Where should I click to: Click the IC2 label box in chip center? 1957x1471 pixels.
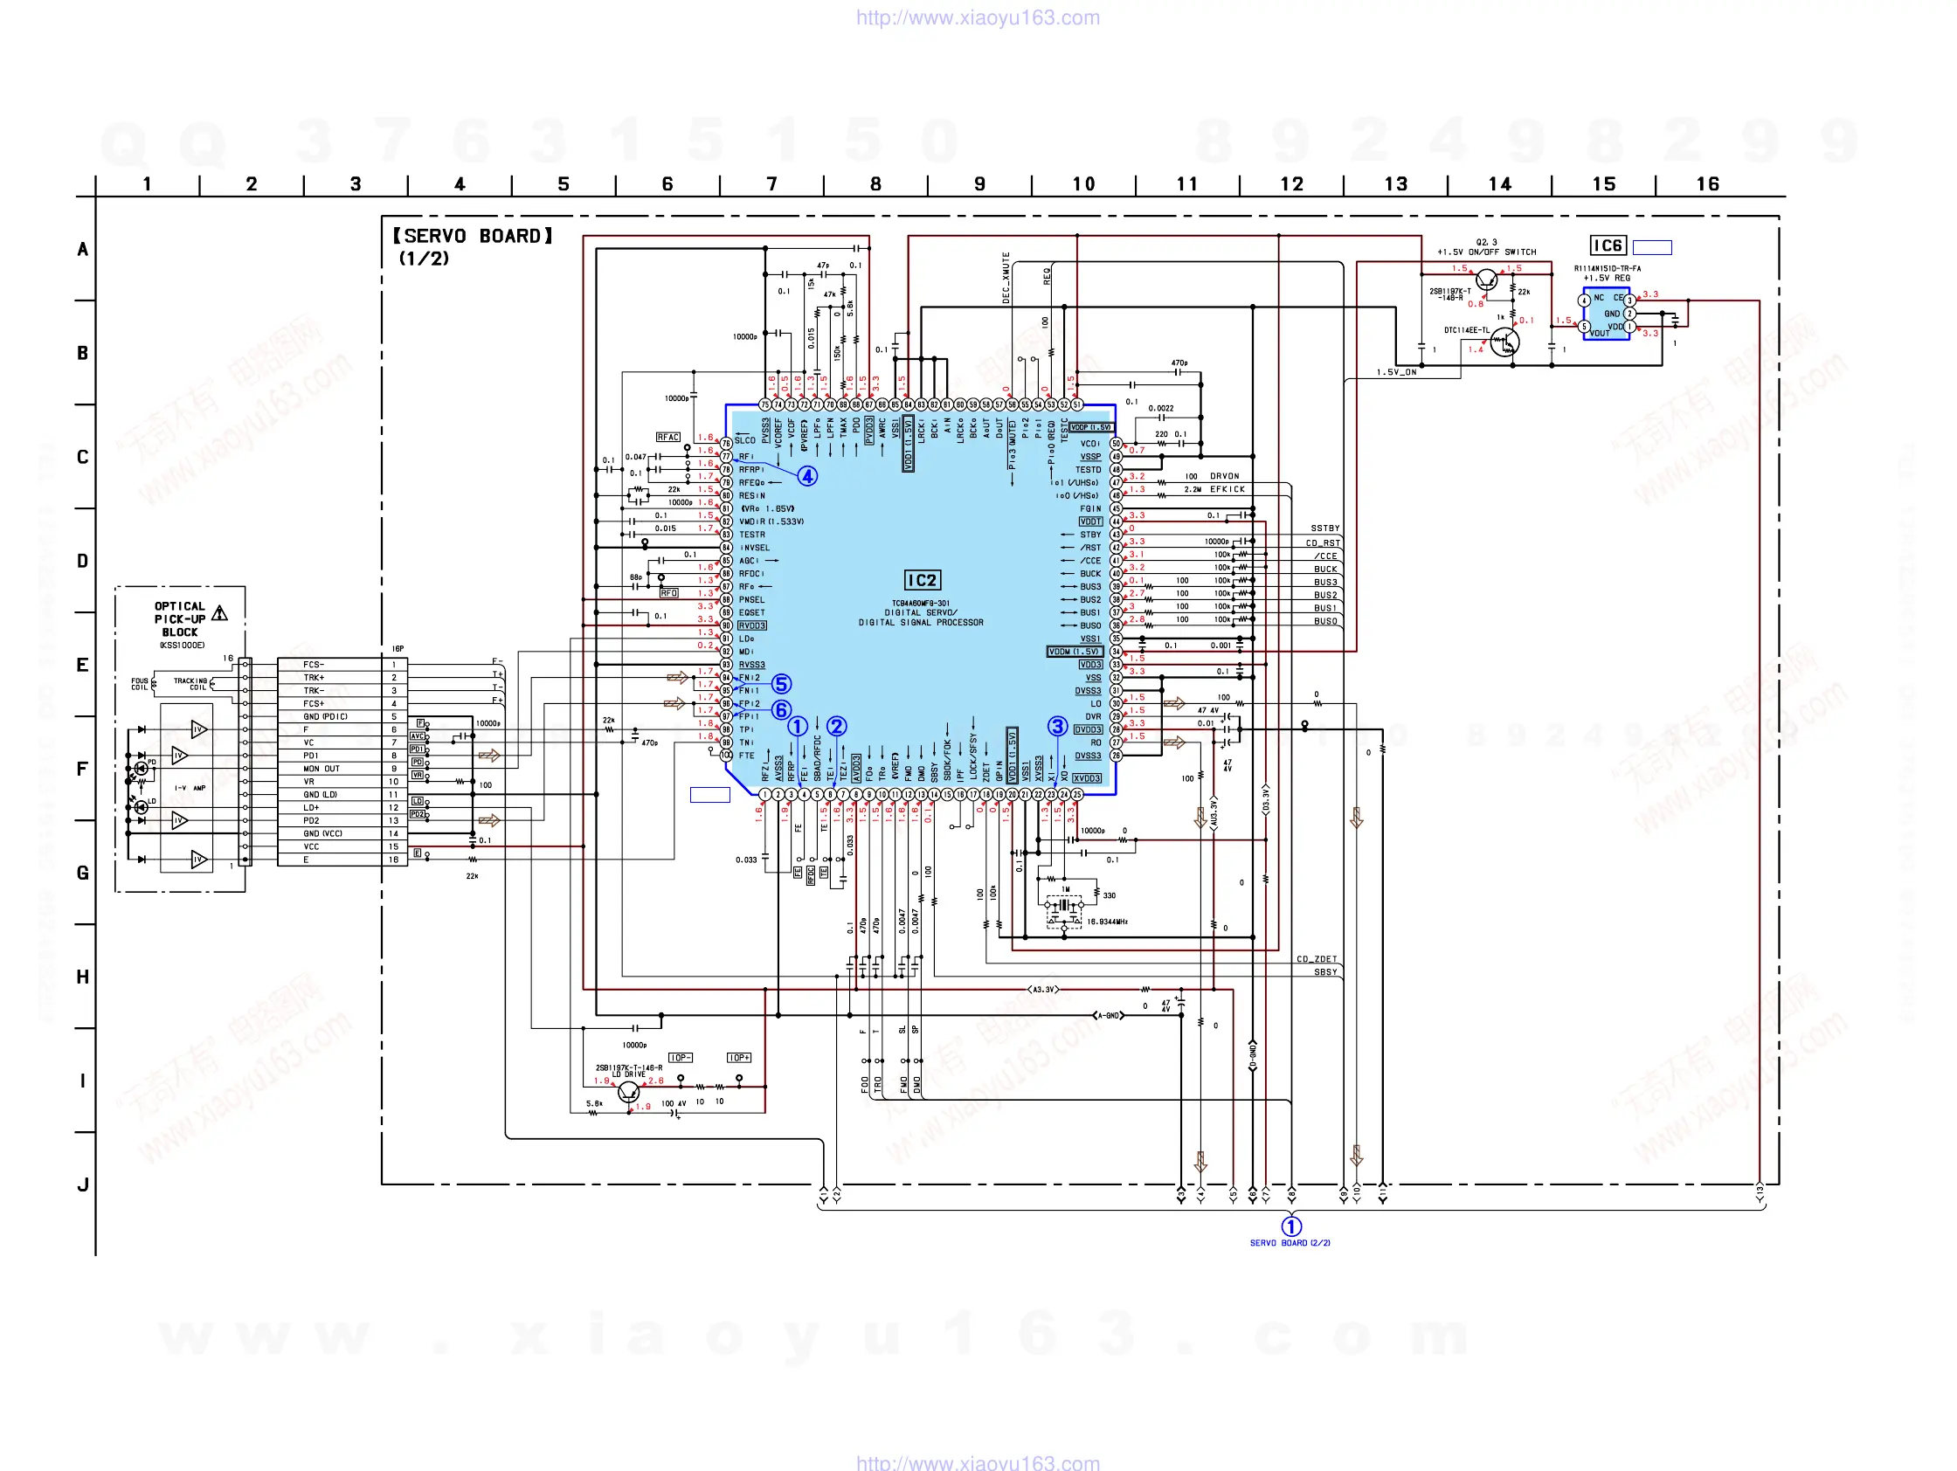click(x=921, y=580)
